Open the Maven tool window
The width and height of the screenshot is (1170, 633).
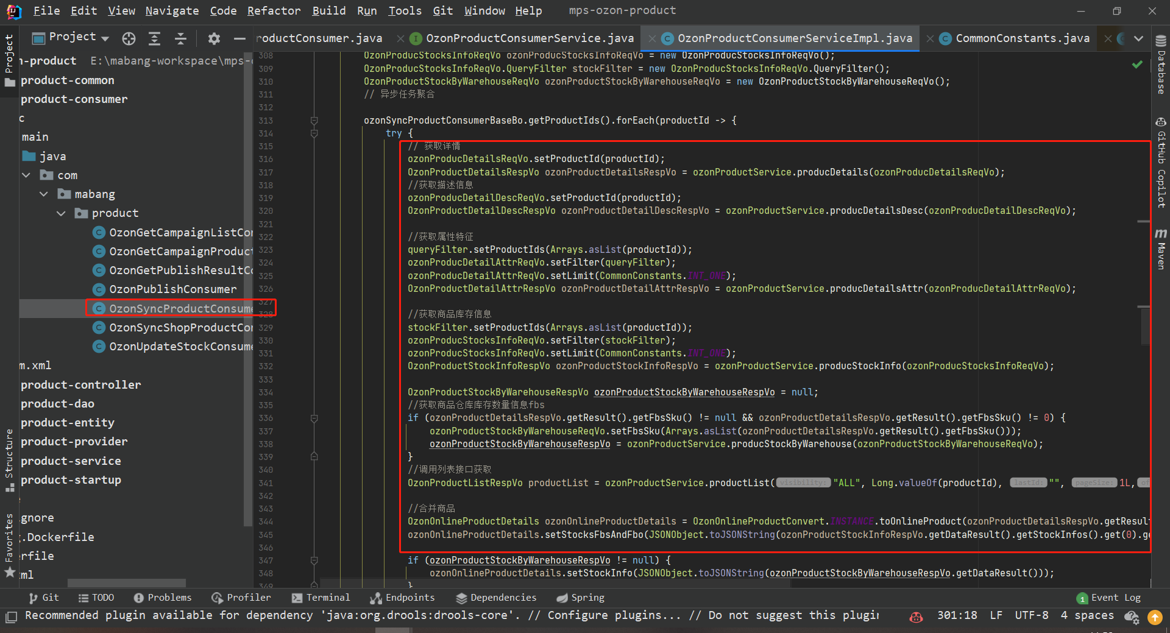(1161, 249)
